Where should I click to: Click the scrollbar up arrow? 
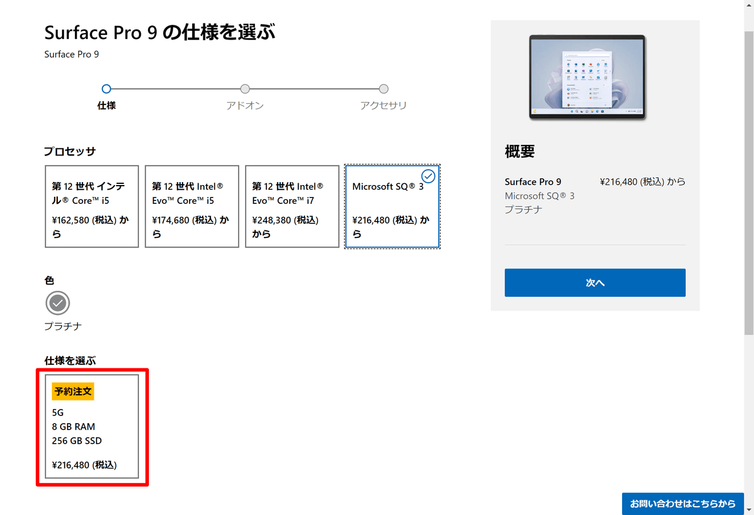click(749, 5)
